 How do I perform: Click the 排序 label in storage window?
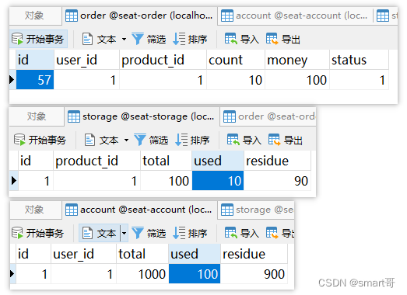pyautogui.click(x=200, y=141)
